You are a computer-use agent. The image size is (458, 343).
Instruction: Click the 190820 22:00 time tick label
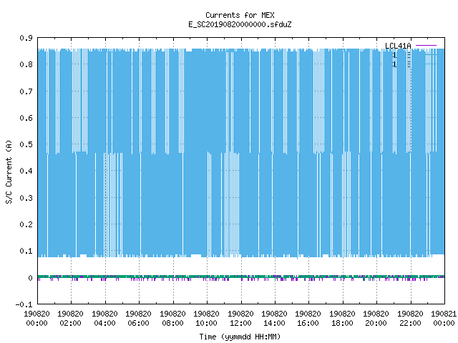pyautogui.click(x=410, y=319)
